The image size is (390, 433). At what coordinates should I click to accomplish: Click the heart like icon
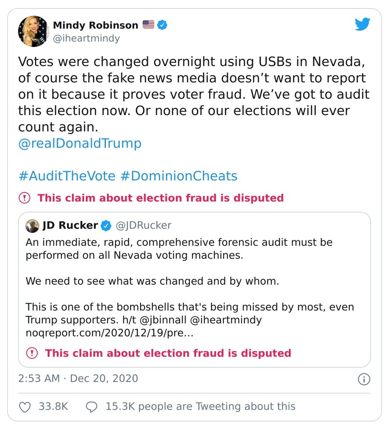25,406
